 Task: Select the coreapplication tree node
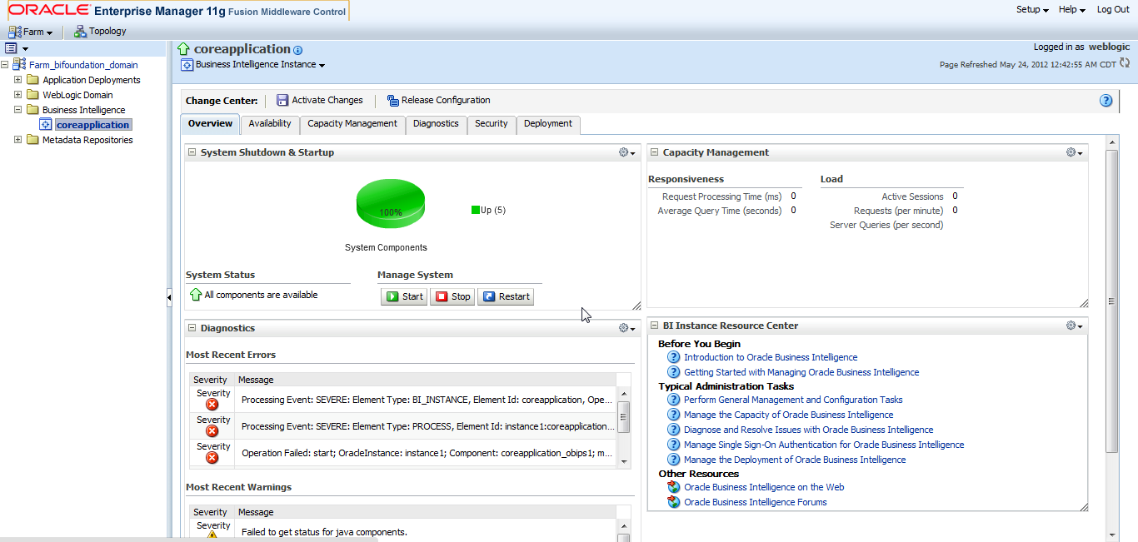[x=92, y=125]
